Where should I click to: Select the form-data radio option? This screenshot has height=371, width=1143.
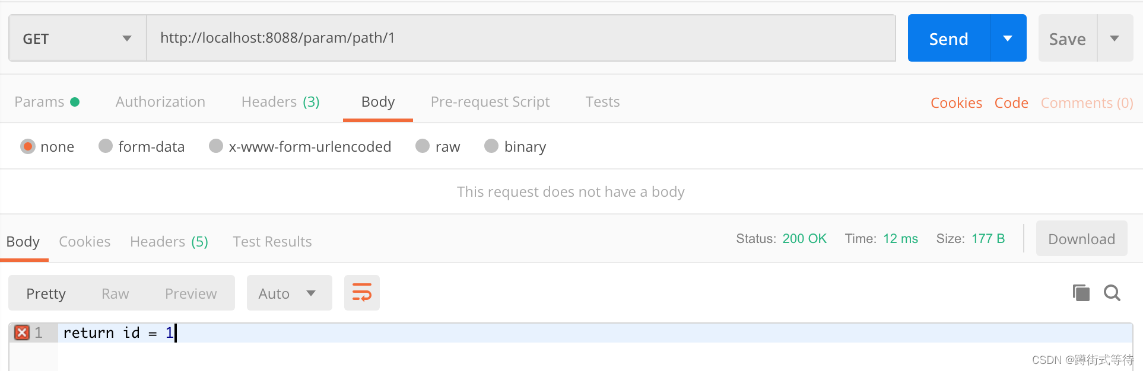(x=106, y=146)
